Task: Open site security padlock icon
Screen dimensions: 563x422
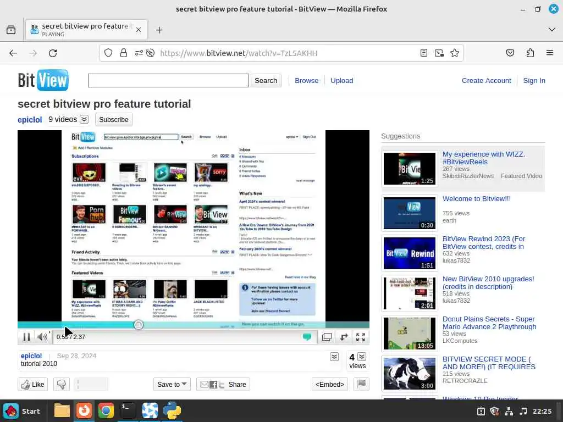Action: pyautogui.click(x=124, y=53)
